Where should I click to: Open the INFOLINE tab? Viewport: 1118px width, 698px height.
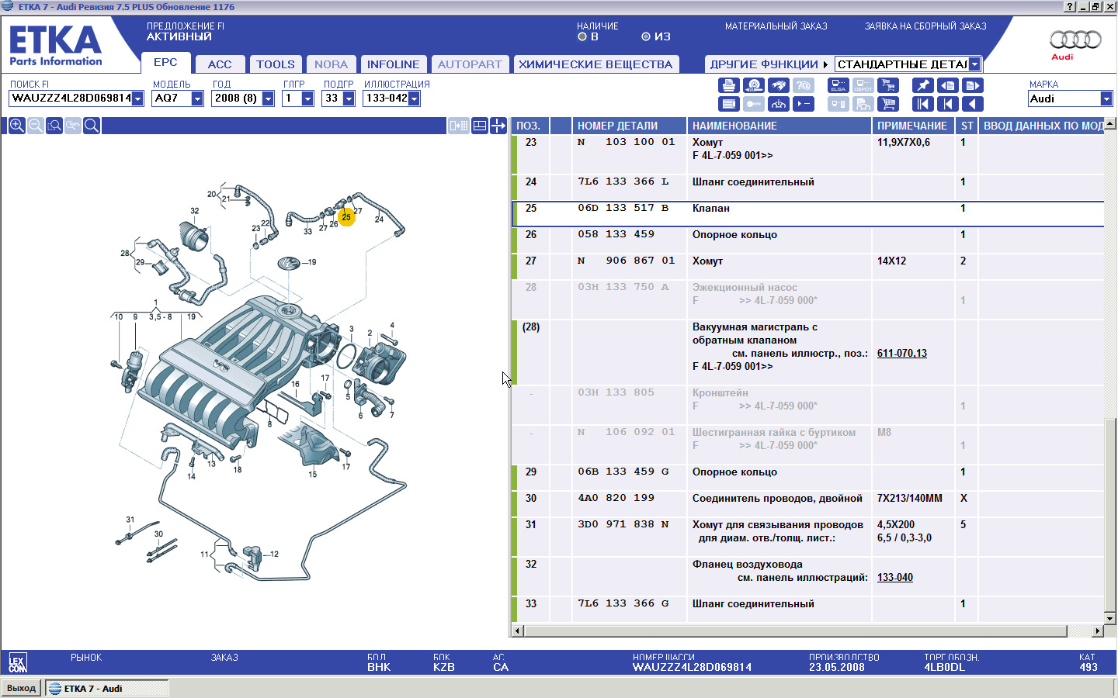[x=393, y=64]
